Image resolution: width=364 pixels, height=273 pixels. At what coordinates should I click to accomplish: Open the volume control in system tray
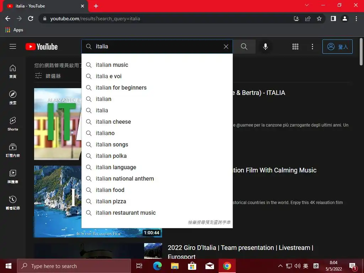(297, 266)
